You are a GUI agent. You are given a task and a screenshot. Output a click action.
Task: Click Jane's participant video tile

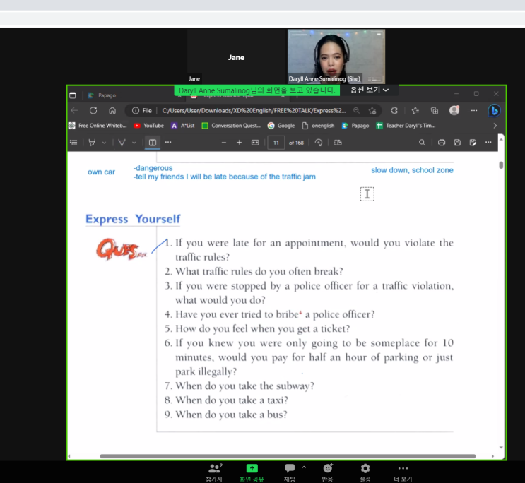236,56
